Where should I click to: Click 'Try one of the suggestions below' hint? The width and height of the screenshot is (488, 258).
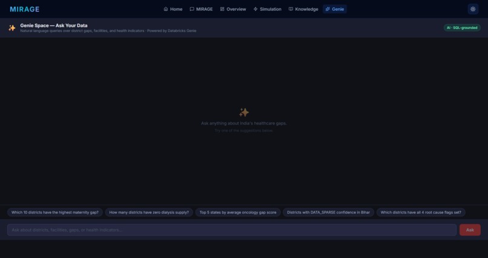(x=243, y=131)
